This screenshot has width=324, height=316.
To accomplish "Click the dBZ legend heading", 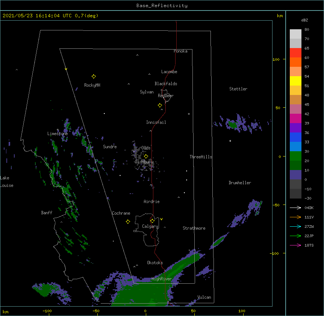I will coord(304,20).
